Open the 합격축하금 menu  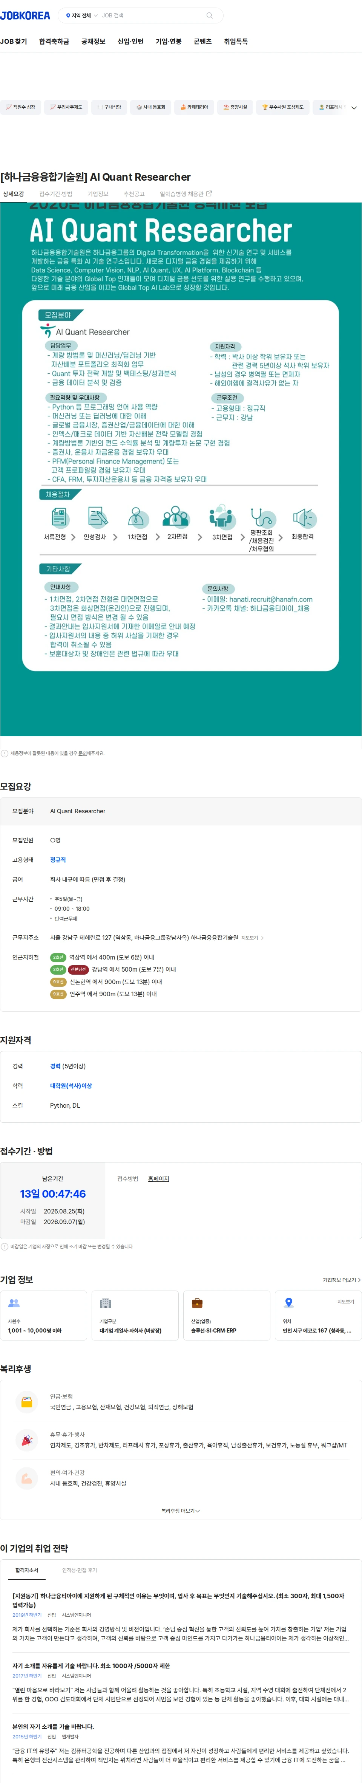(54, 42)
